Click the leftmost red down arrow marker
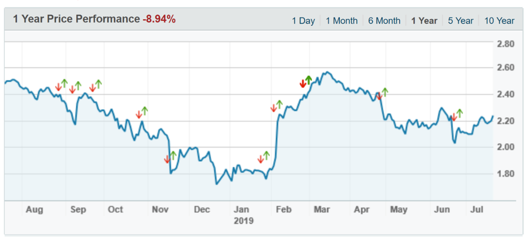The height and width of the screenshot is (244, 529). [58, 87]
